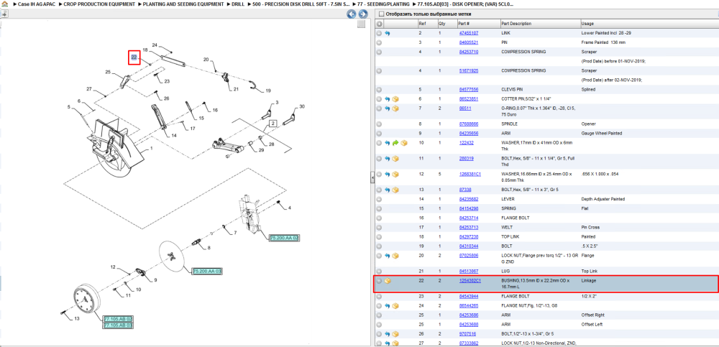This screenshot has width=719, height=347.
Task: Click the add-all circle in table header
Action: point(379,24)
